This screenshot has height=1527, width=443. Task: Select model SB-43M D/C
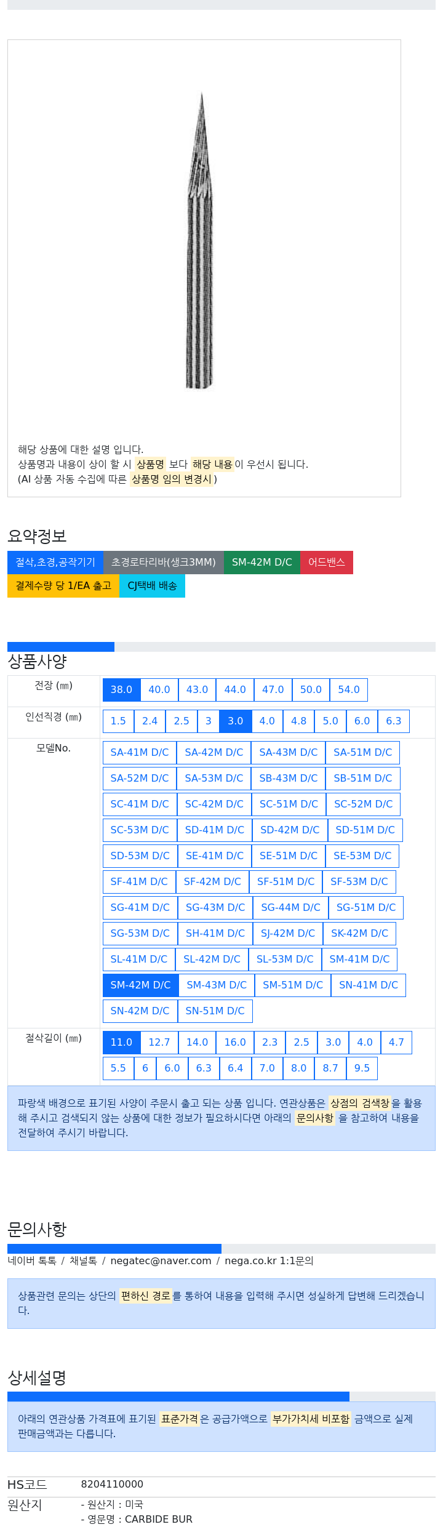(x=289, y=779)
